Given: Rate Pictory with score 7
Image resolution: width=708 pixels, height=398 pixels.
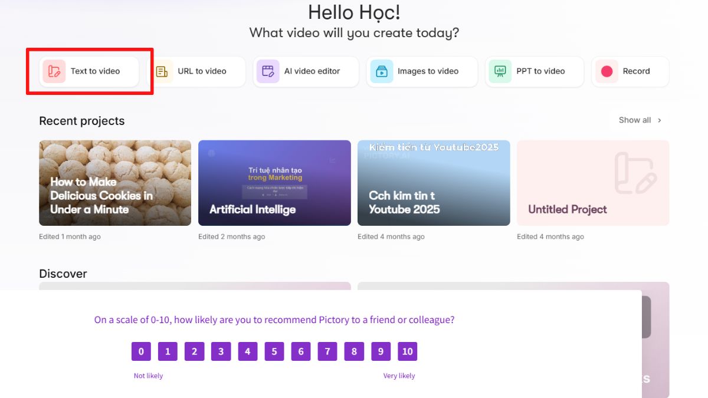Looking at the screenshot, I should [327, 351].
